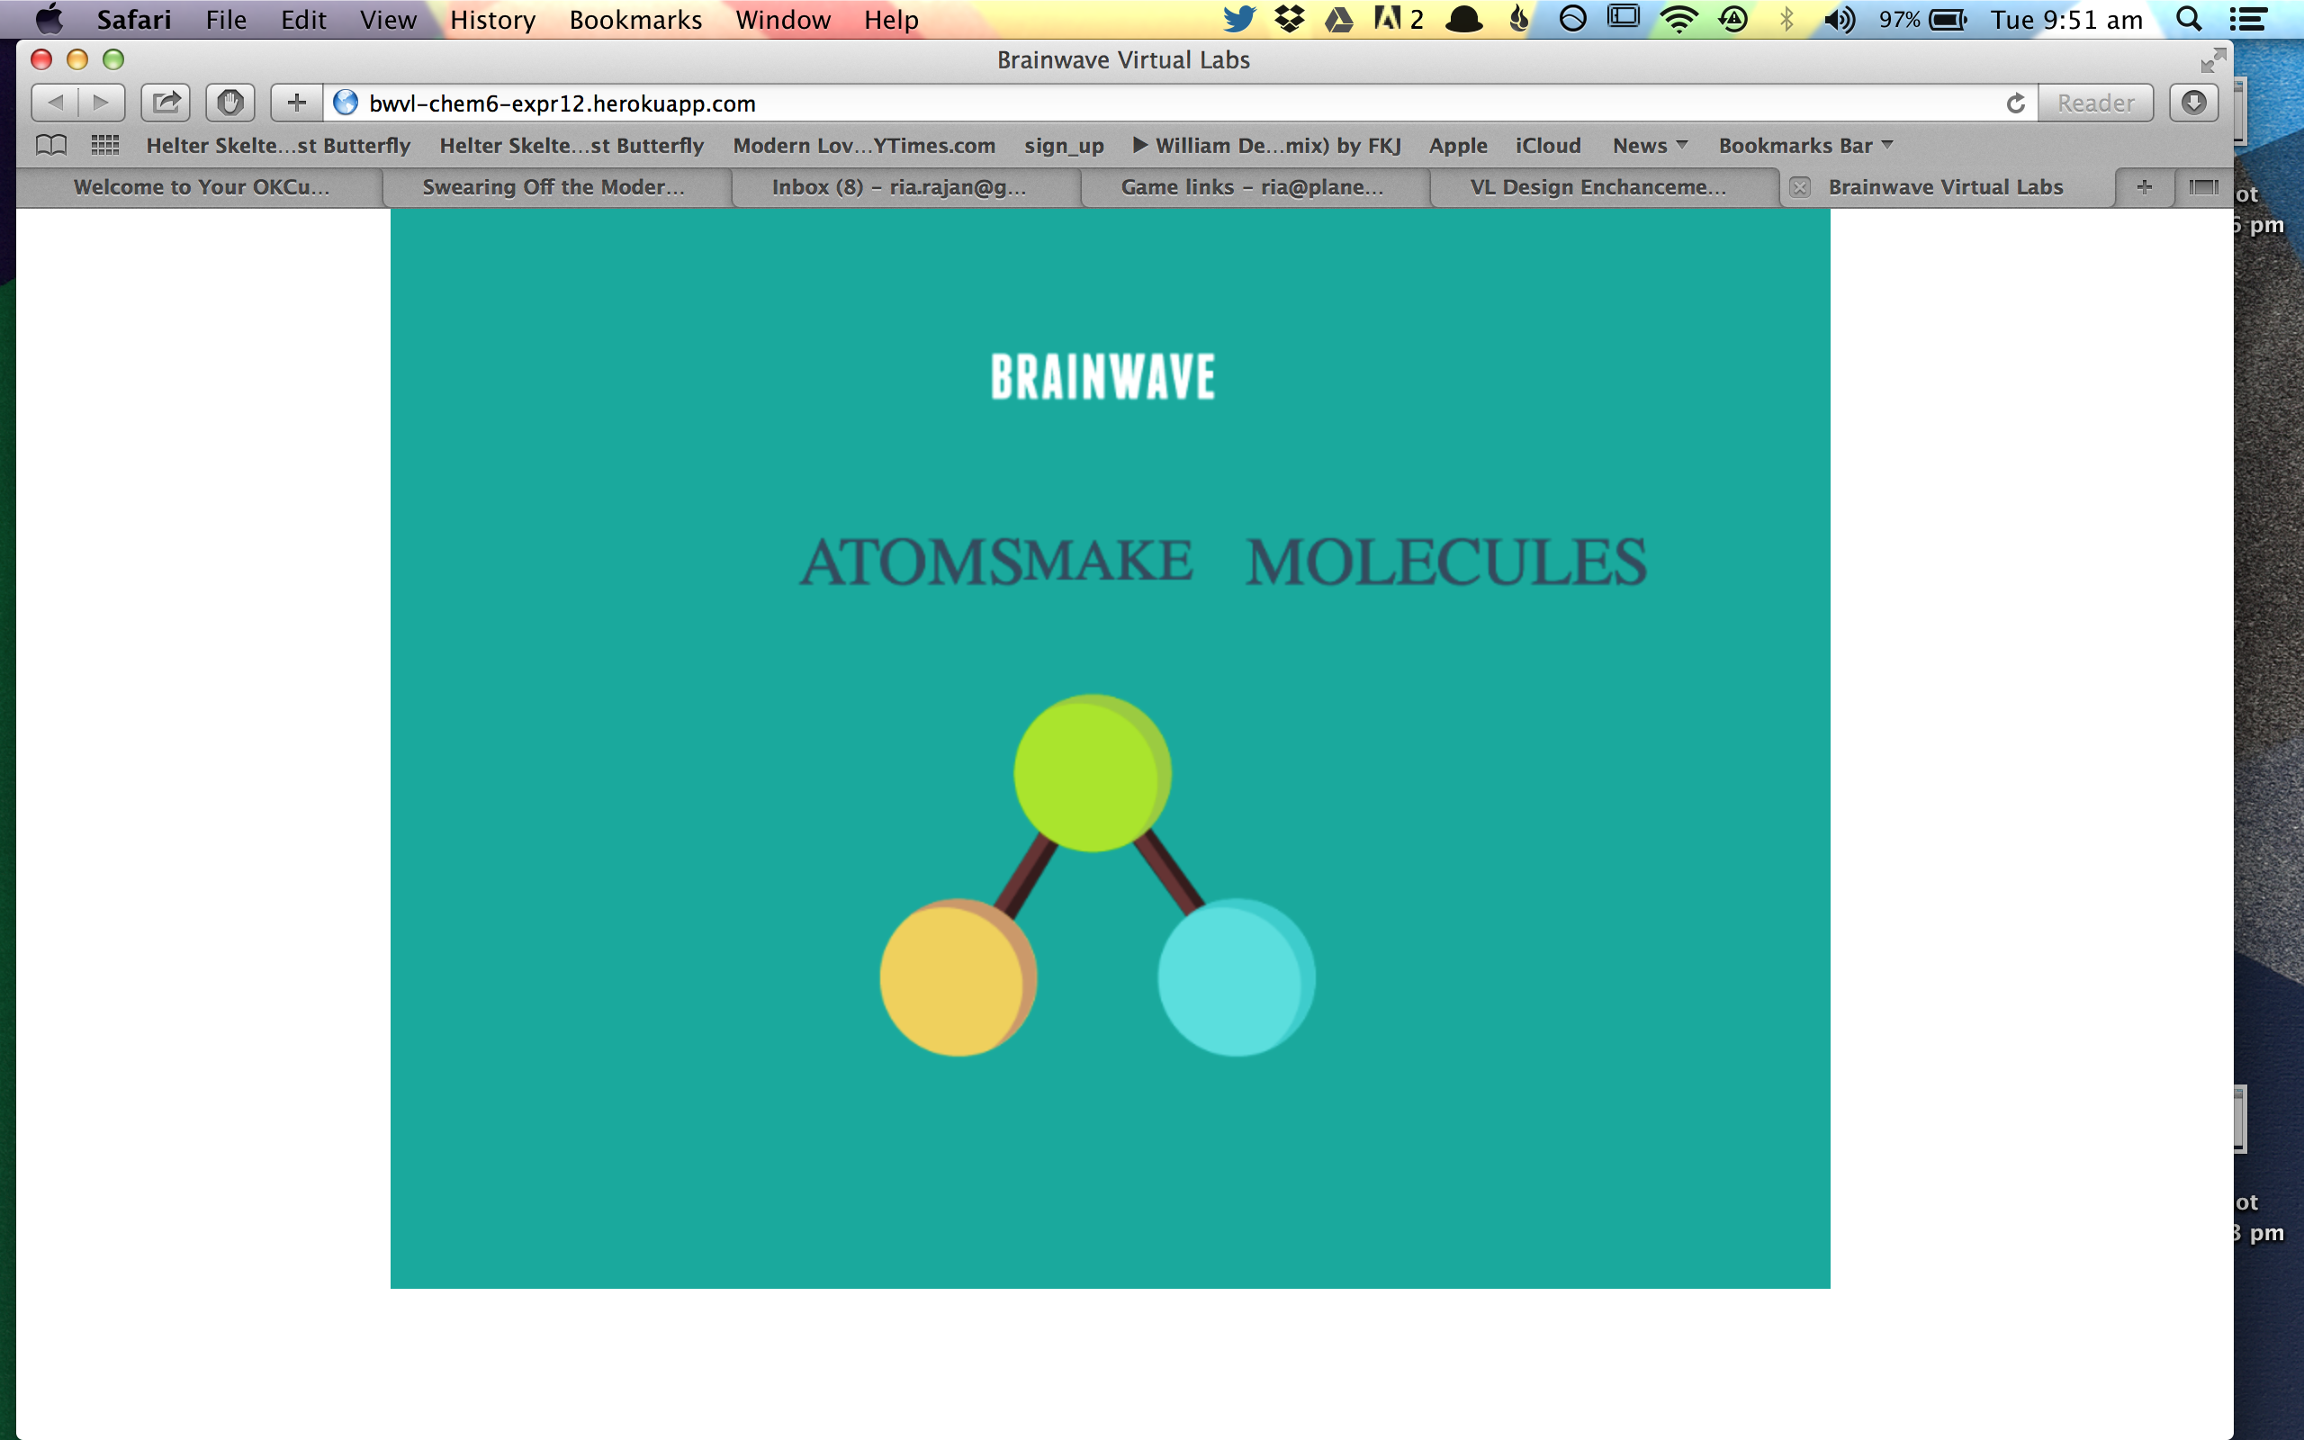
Task: Click the ATOMS heading text
Action: click(911, 562)
